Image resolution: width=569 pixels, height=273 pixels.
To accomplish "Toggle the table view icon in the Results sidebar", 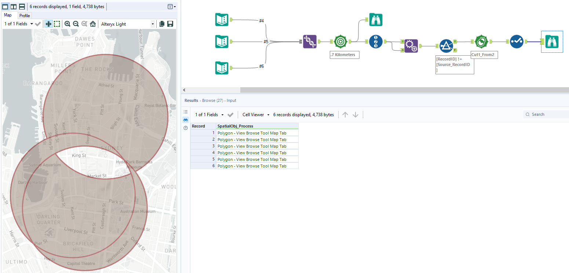I will point(186,112).
